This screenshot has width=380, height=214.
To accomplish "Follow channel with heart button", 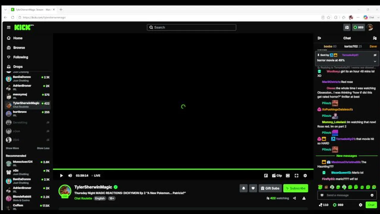I will (253, 188).
